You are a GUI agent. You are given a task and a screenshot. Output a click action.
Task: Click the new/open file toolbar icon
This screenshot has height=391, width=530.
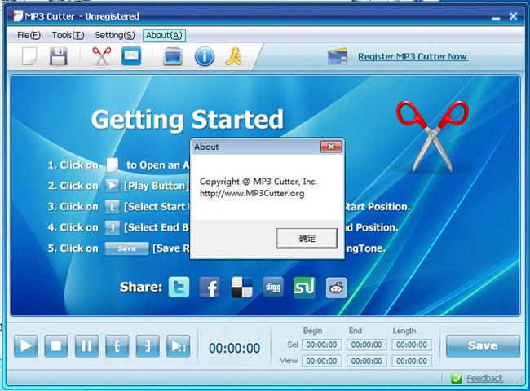(x=29, y=56)
